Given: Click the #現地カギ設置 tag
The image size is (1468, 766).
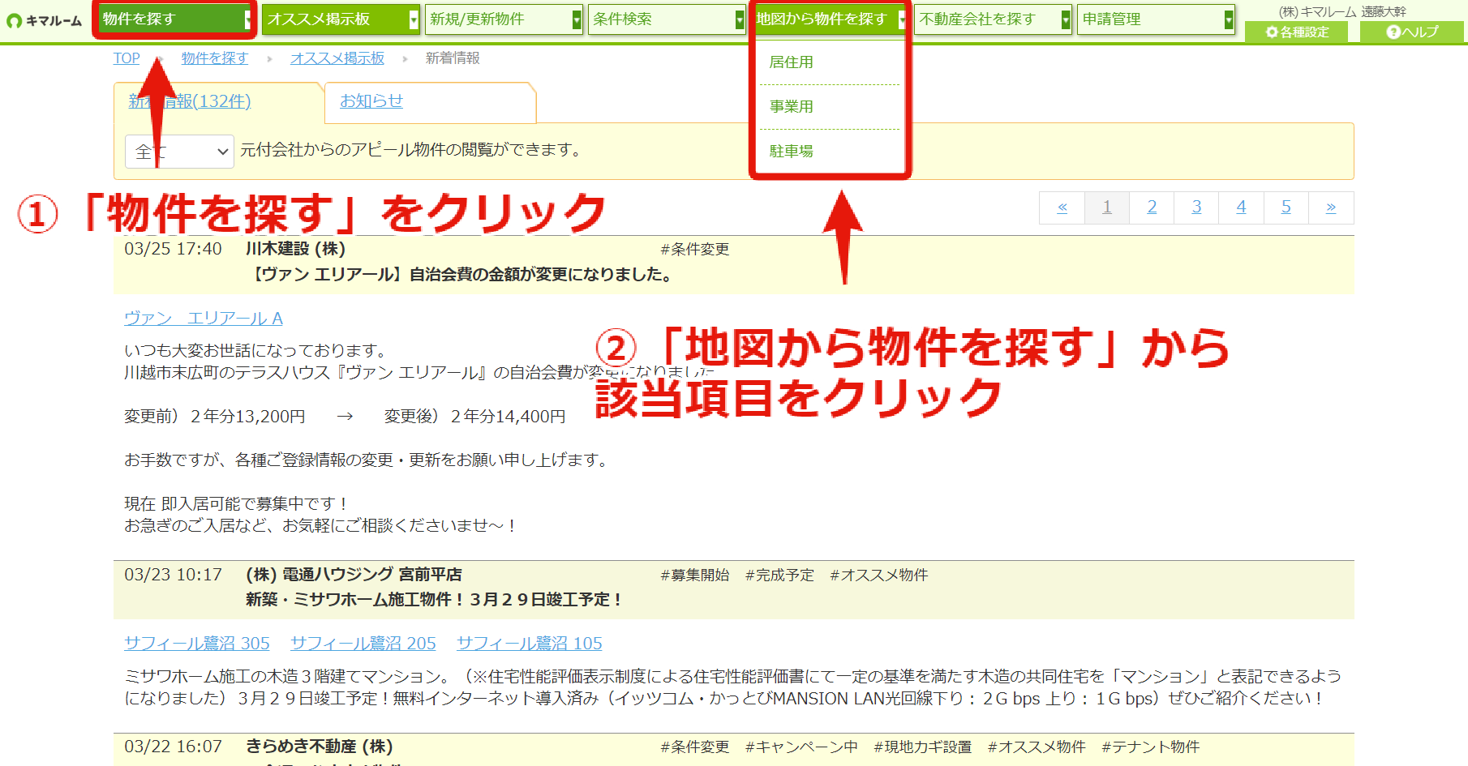Looking at the screenshot, I should (923, 747).
